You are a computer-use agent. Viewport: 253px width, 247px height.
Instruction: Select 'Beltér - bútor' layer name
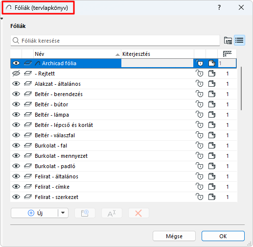(51, 104)
